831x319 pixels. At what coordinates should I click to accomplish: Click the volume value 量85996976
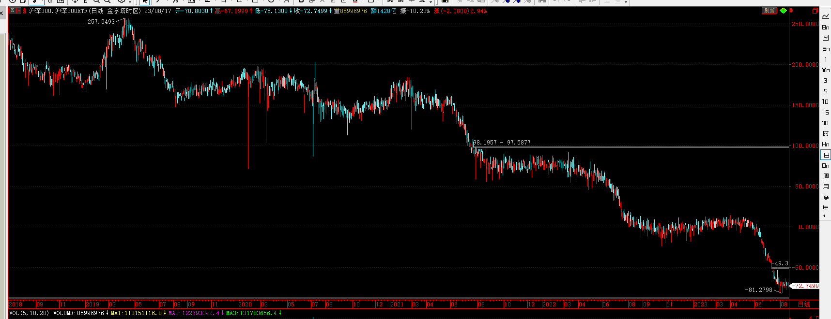(x=351, y=11)
